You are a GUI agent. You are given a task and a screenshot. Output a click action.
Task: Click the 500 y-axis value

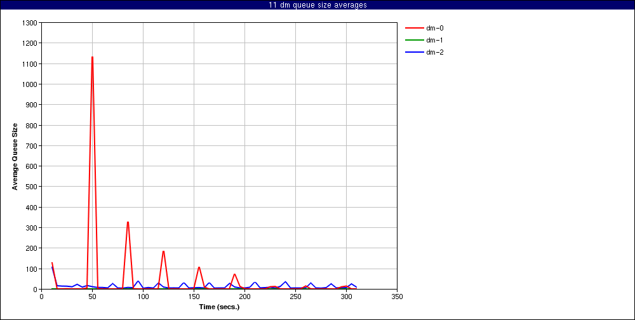32,187
